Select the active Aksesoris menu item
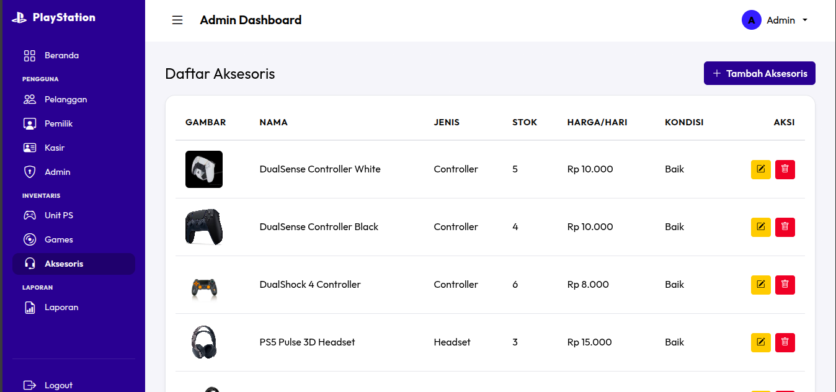Screen dimensions: 836x392 (x=74, y=264)
